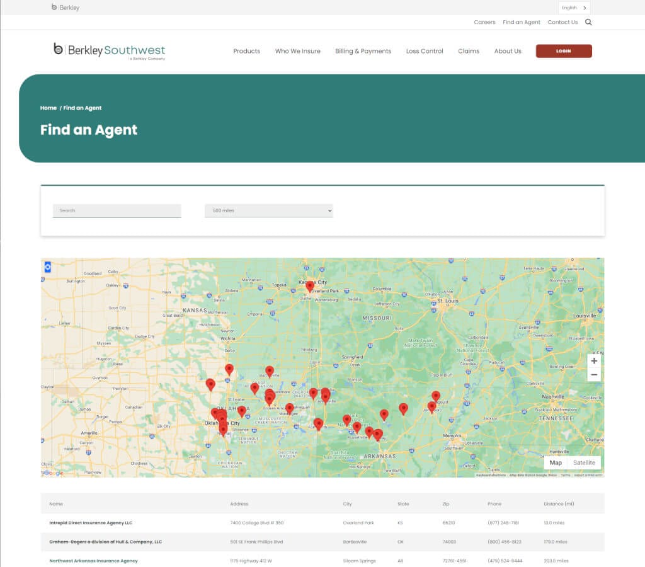Click the Berkley logo in top strip

coord(66,8)
